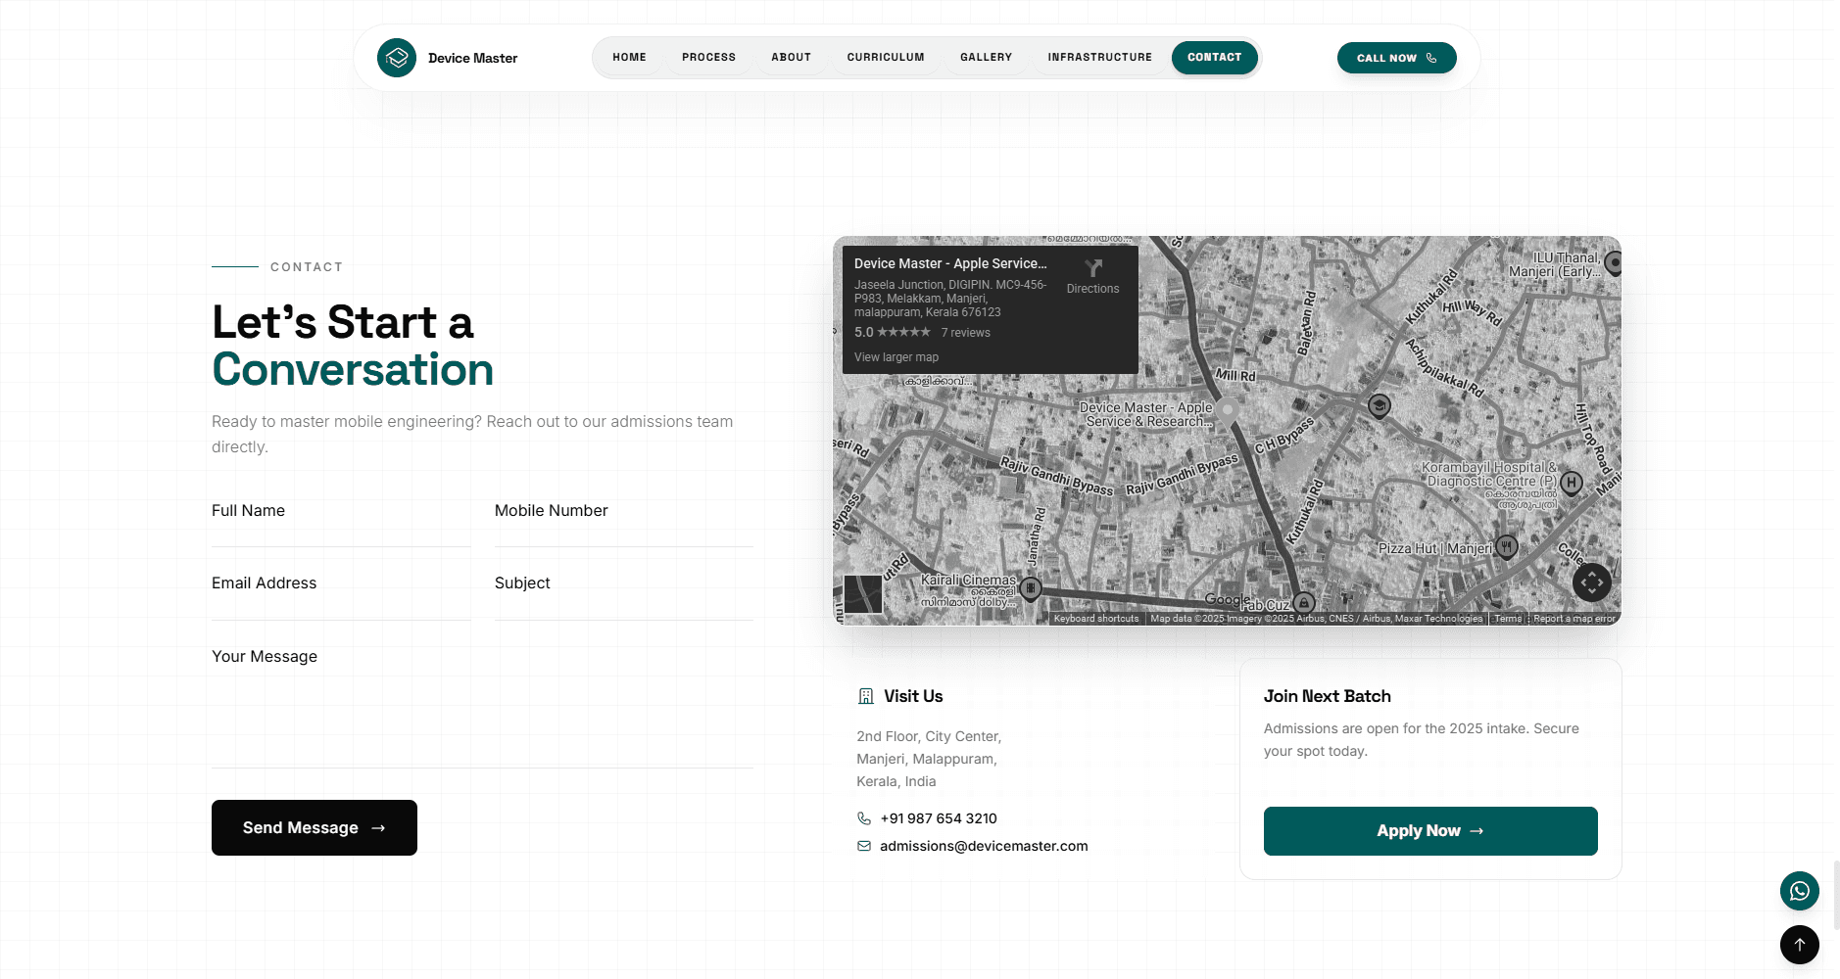This screenshot has height=979, width=1840.
Task: Open the map Terms link
Action: (x=1508, y=619)
